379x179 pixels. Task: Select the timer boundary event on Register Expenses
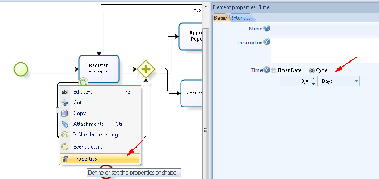pos(83,83)
